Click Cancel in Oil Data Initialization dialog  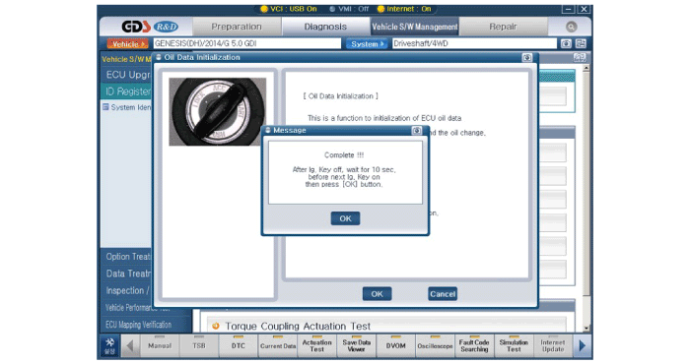(x=443, y=294)
